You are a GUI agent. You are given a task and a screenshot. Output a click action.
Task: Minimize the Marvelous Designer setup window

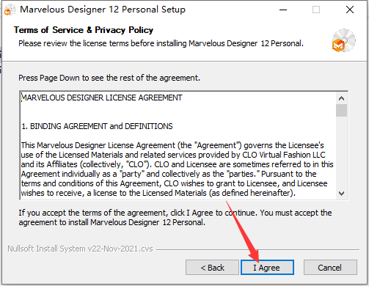[x=283, y=10]
